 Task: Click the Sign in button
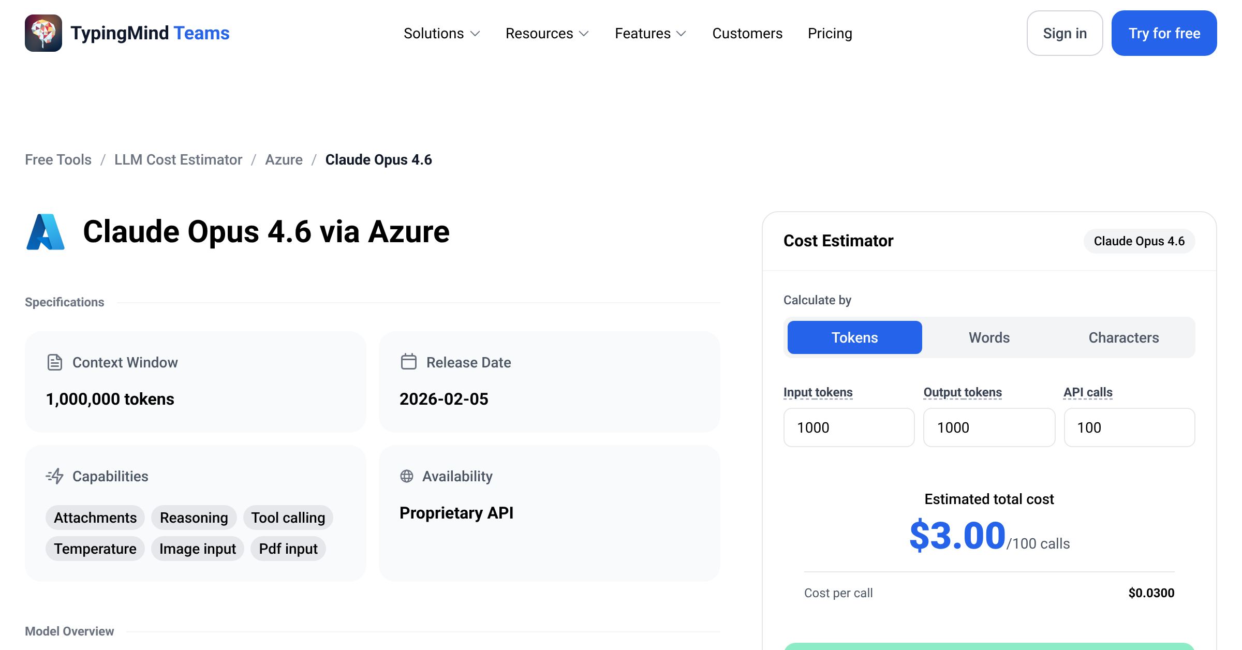(1065, 33)
